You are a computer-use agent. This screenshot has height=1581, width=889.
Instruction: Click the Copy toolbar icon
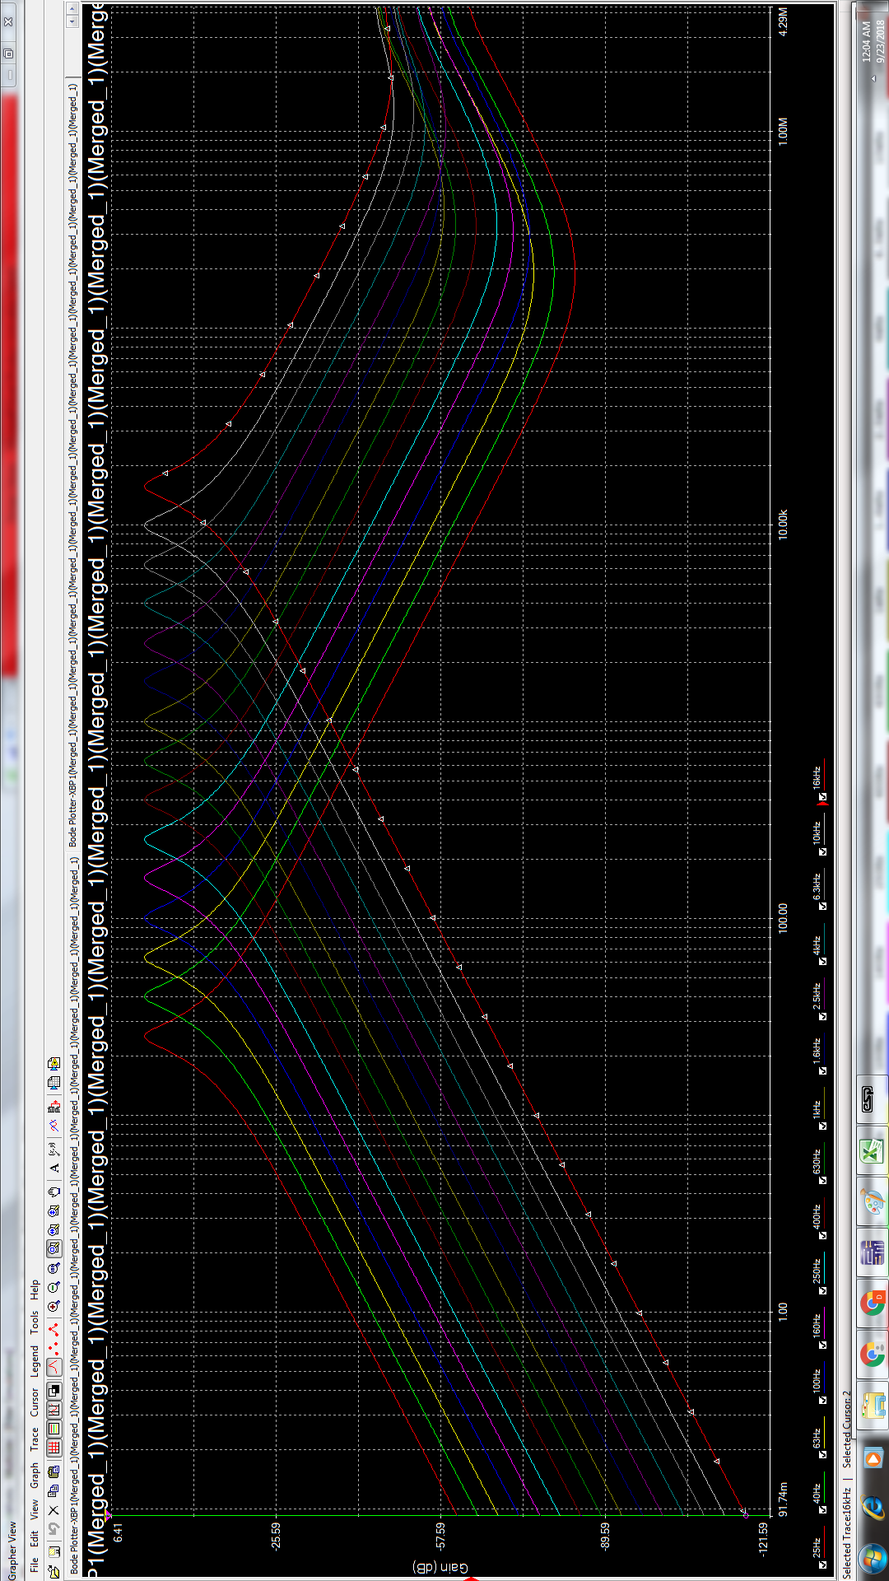pyautogui.click(x=54, y=1489)
